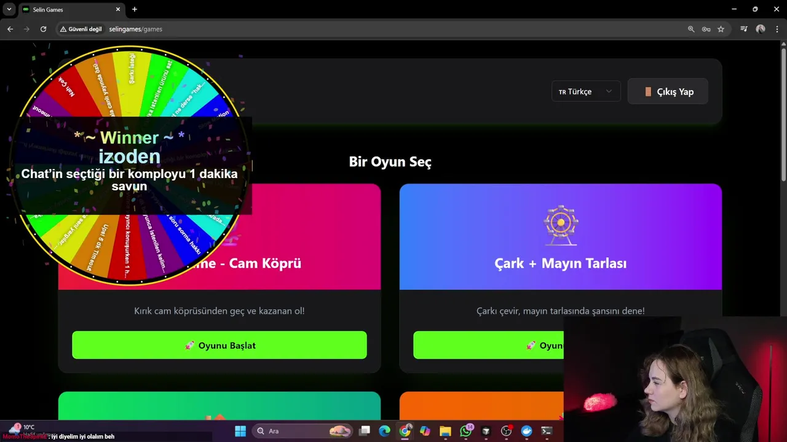Go back with browser back arrow
Image resolution: width=787 pixels, height=442 pixels.
(10, 29)
